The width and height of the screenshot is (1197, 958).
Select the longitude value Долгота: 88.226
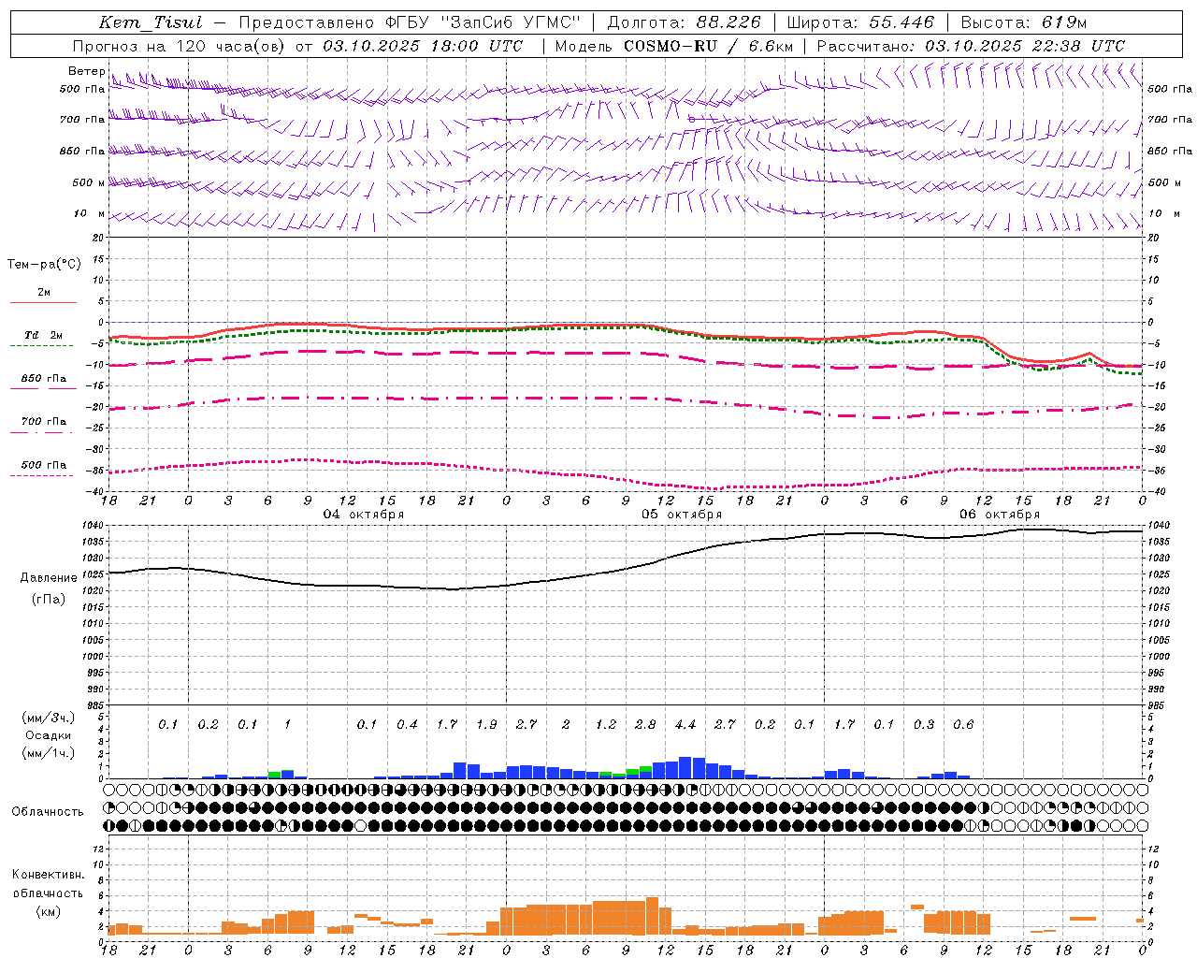[684, 22]
